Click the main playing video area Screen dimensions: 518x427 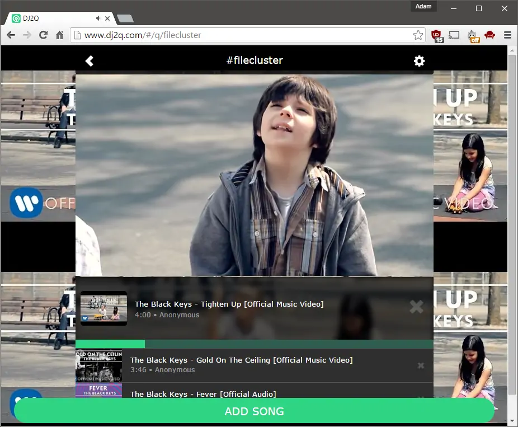click(255, 175)
